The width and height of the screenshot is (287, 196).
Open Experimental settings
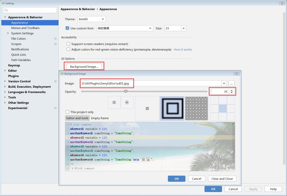coord(18,108)
